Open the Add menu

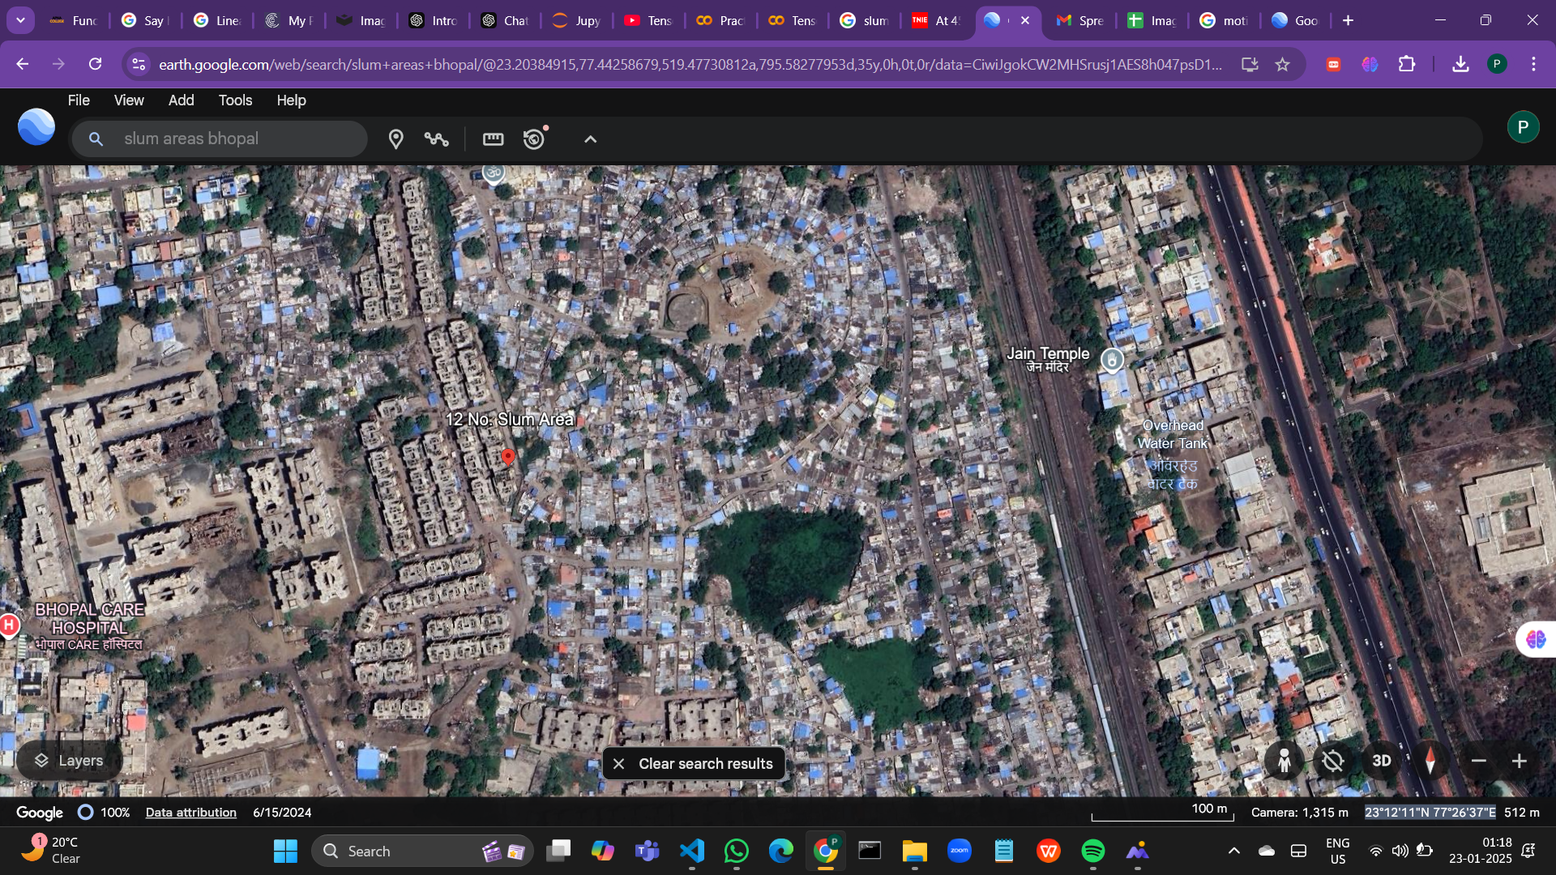pyautogui.click(x=181, y=100)
